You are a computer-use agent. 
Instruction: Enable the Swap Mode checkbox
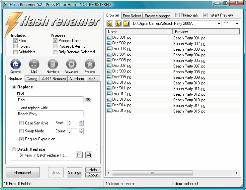(21, 131)
